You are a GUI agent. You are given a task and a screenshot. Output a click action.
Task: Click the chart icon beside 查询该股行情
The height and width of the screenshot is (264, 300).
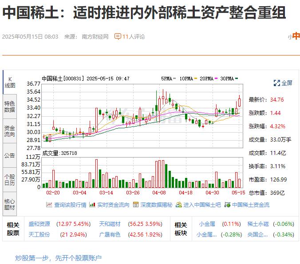(49, 205)
